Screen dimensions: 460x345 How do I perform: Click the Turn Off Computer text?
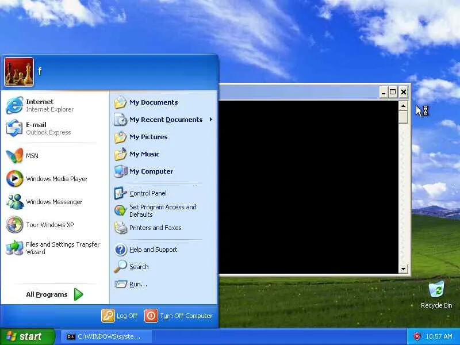[186, 316]
